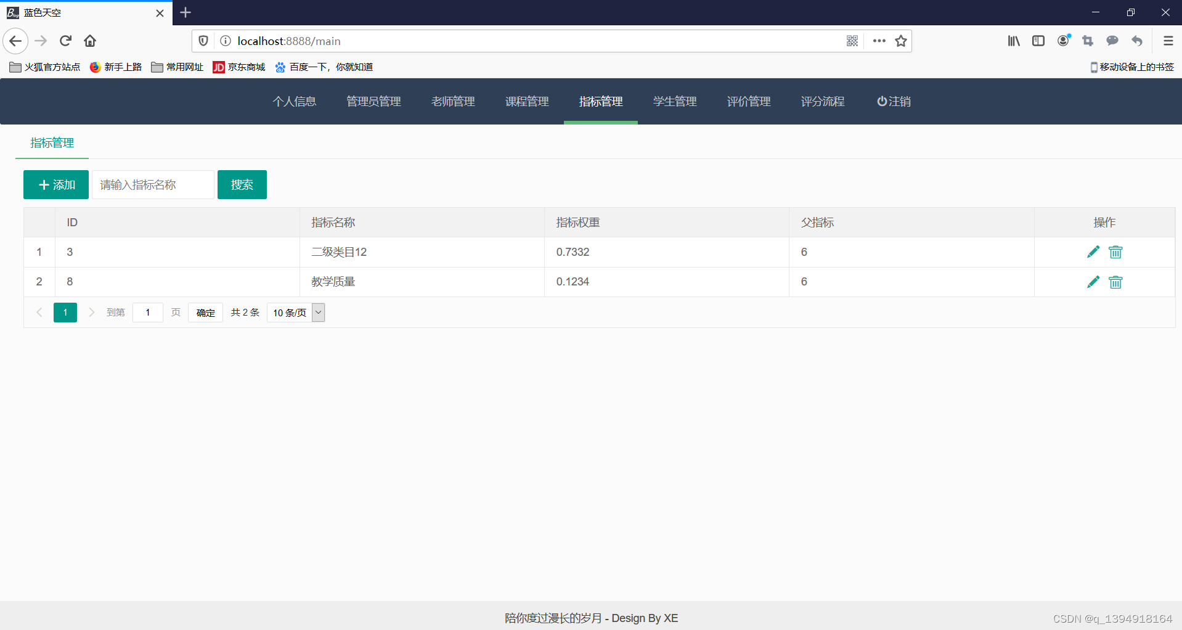Image resolution: width=1182 pixels, height=630 pixels.
Task: Delete the 二级类目12 row with trash icon
Action: (x=1115, y=252)
